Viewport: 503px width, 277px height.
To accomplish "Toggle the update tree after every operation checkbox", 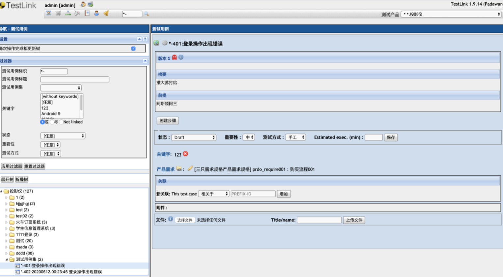I will pos(133,48).
